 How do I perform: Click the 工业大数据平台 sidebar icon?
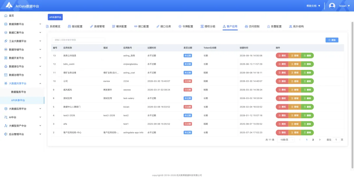[6, 41]
